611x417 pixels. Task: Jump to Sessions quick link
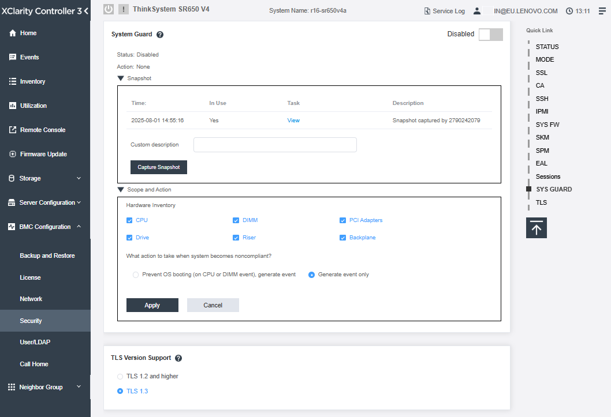coord(548,176)
